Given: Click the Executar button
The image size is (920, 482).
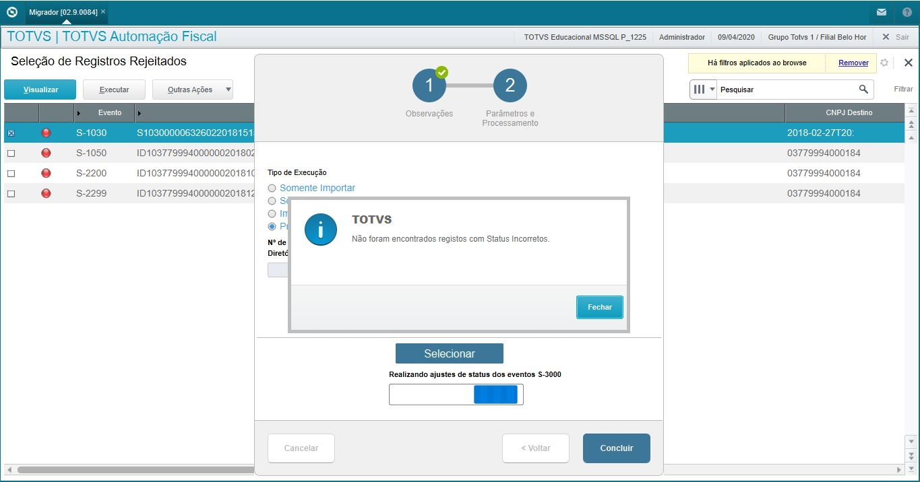Looking at the screenshot, I should [x=114, y=90].
